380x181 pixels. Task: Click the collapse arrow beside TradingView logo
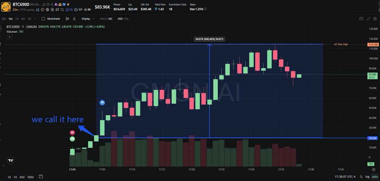3,165
